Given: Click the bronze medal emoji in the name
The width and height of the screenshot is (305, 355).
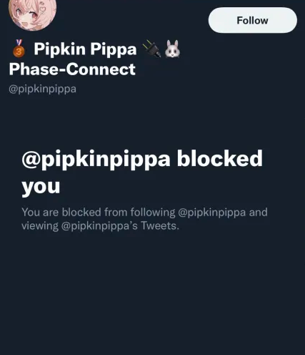Looking at the screenshot, I should click(x=19, y=49).
